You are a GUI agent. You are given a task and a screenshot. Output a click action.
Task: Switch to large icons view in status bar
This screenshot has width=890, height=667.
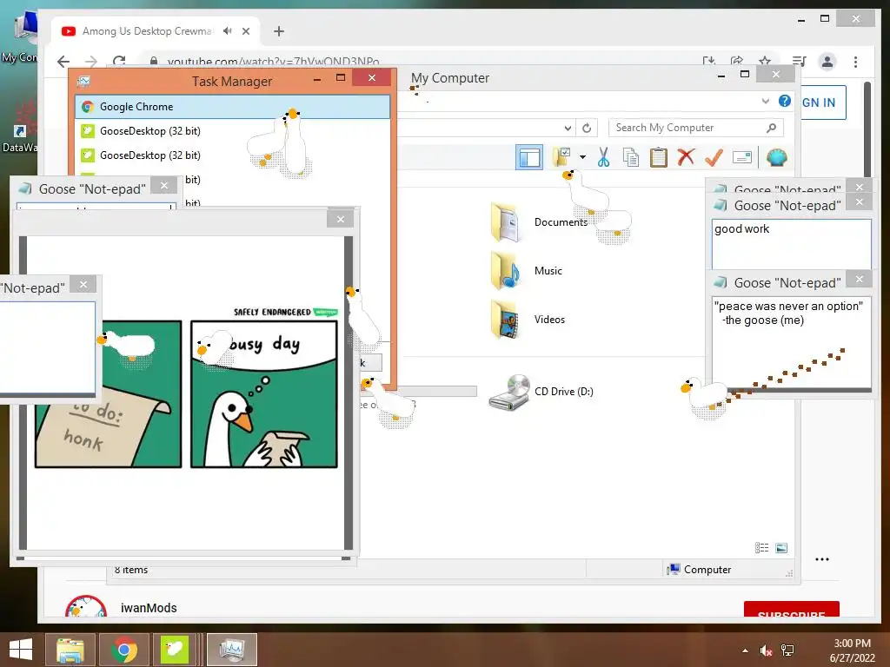click(x=781, y=547)
